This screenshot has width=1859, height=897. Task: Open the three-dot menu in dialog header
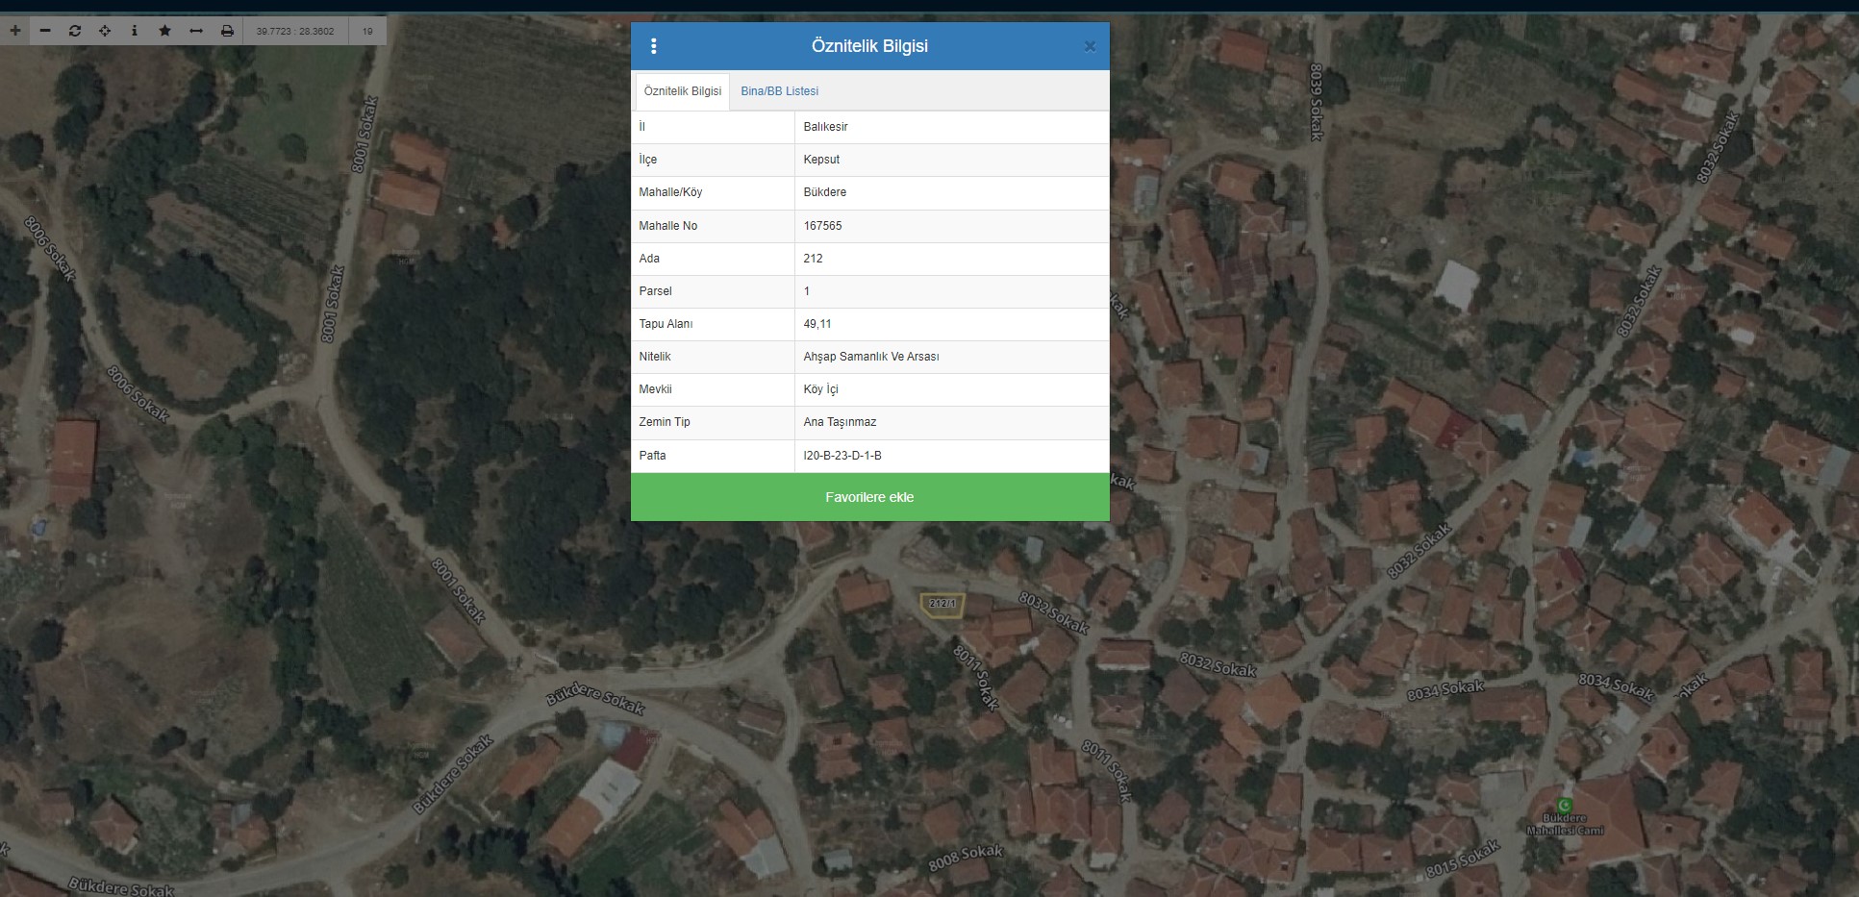point(654,46)
